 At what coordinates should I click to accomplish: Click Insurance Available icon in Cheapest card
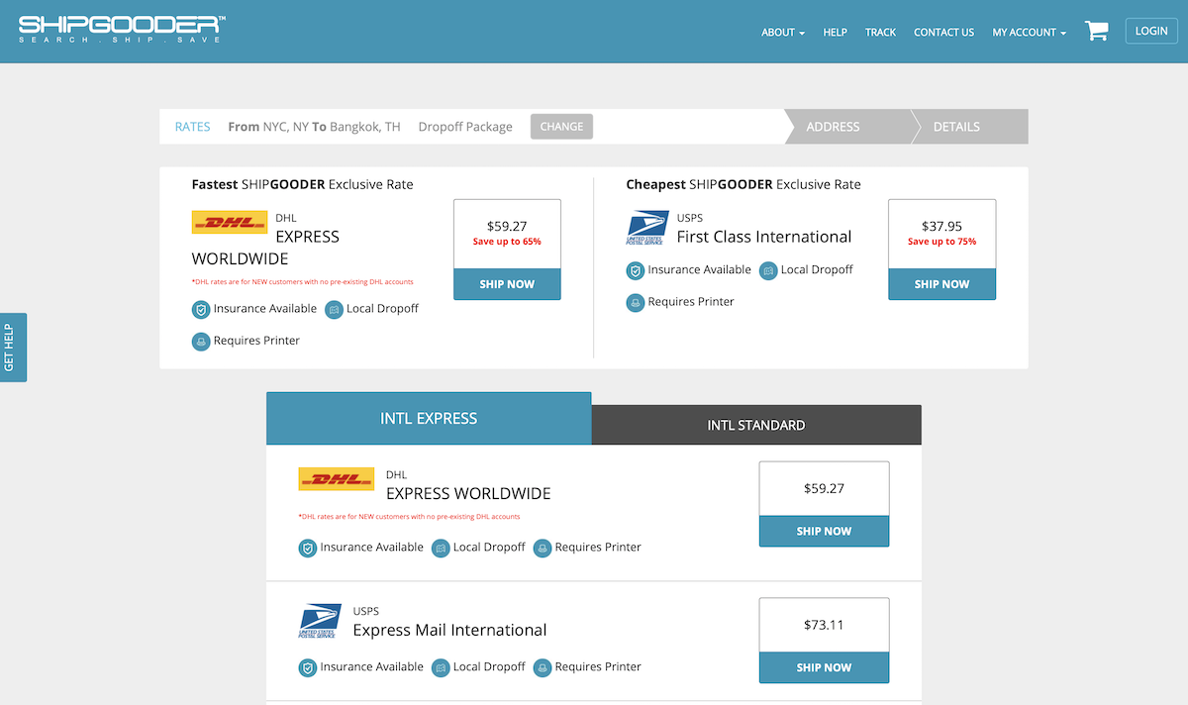click(636, 270)
